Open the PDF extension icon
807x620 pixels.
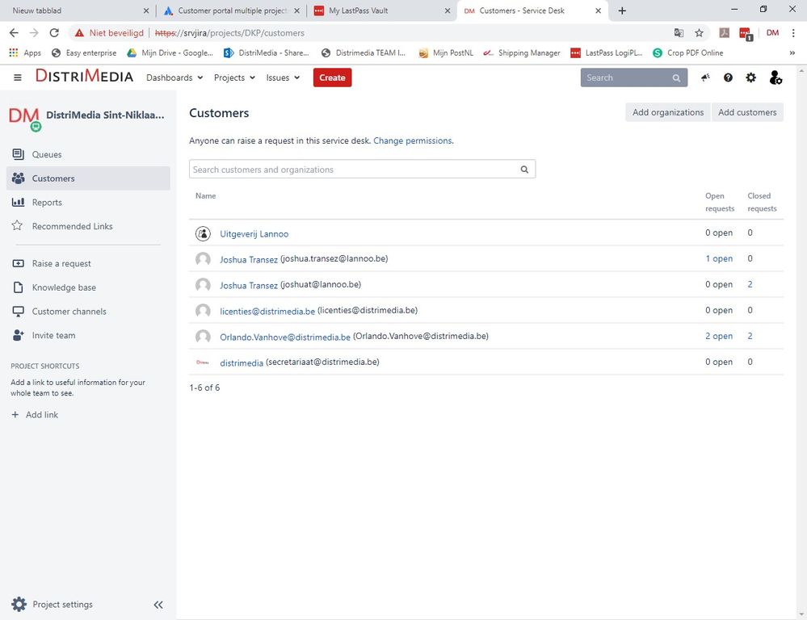(x=724, y=33)
